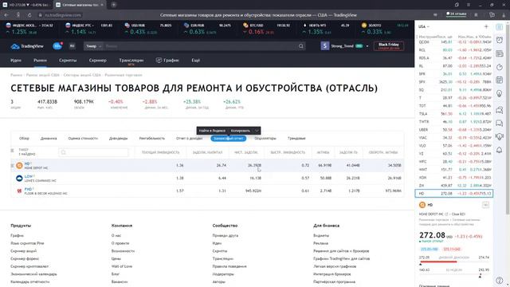Click the HD logo in the details panel
The image size is (510, 287).
[422, 205]
